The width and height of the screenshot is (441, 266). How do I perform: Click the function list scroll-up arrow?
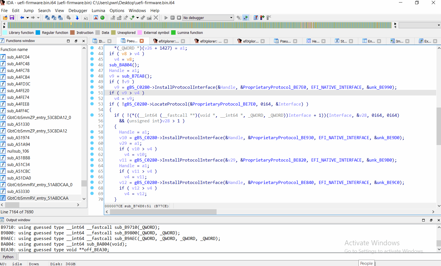(84, 48)
